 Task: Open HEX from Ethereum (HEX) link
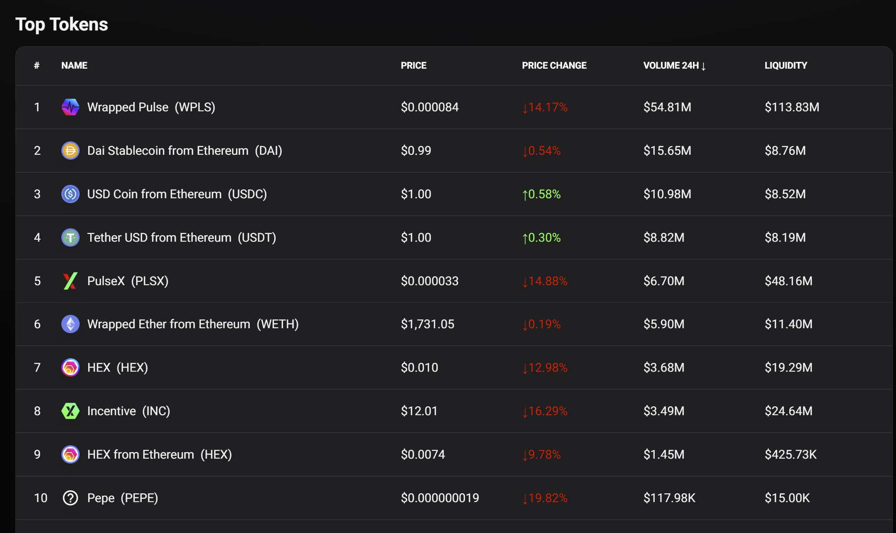[x=160, y=454]
